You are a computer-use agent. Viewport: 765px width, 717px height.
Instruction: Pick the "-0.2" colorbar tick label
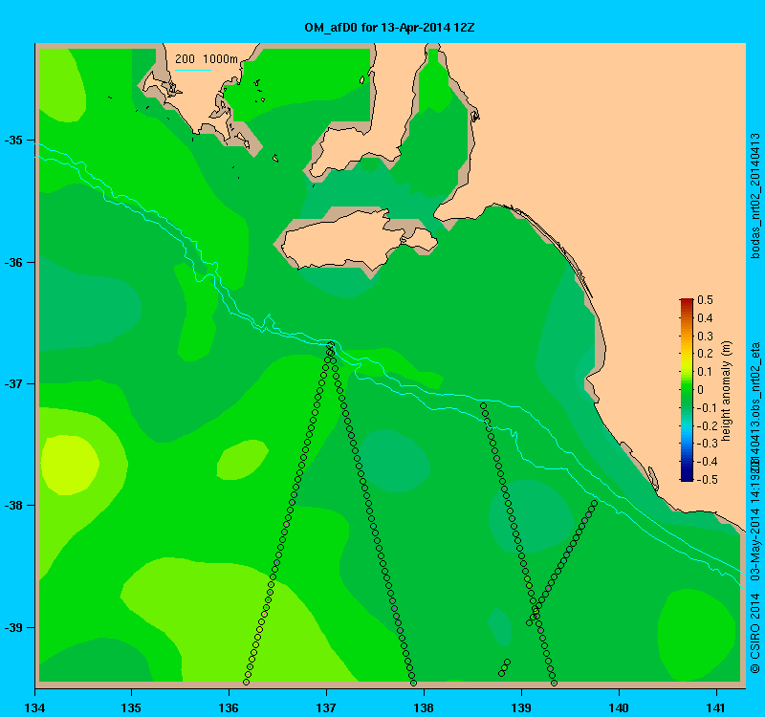coord(707,425)
